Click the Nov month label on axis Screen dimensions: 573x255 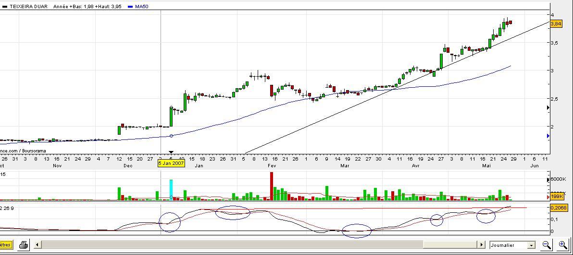[57, 166]
